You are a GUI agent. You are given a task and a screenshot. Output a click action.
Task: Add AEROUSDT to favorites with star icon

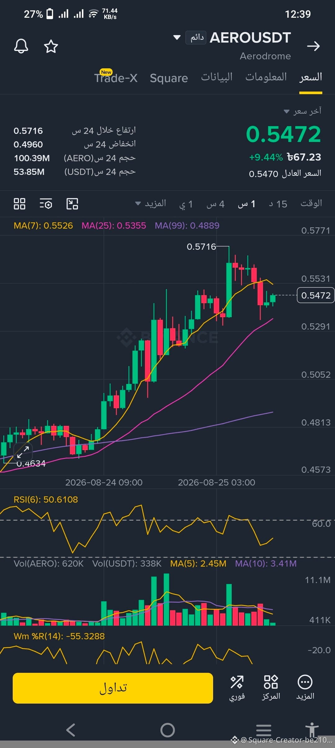[x=51, y=47]
